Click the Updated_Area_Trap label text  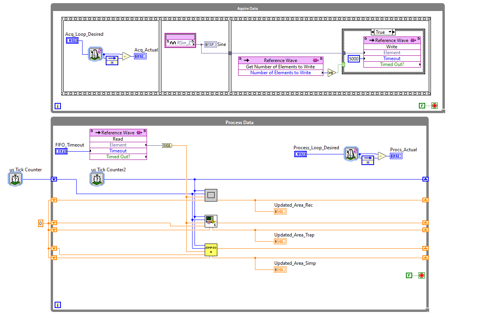pyautogui.click(x=294, y=235)
